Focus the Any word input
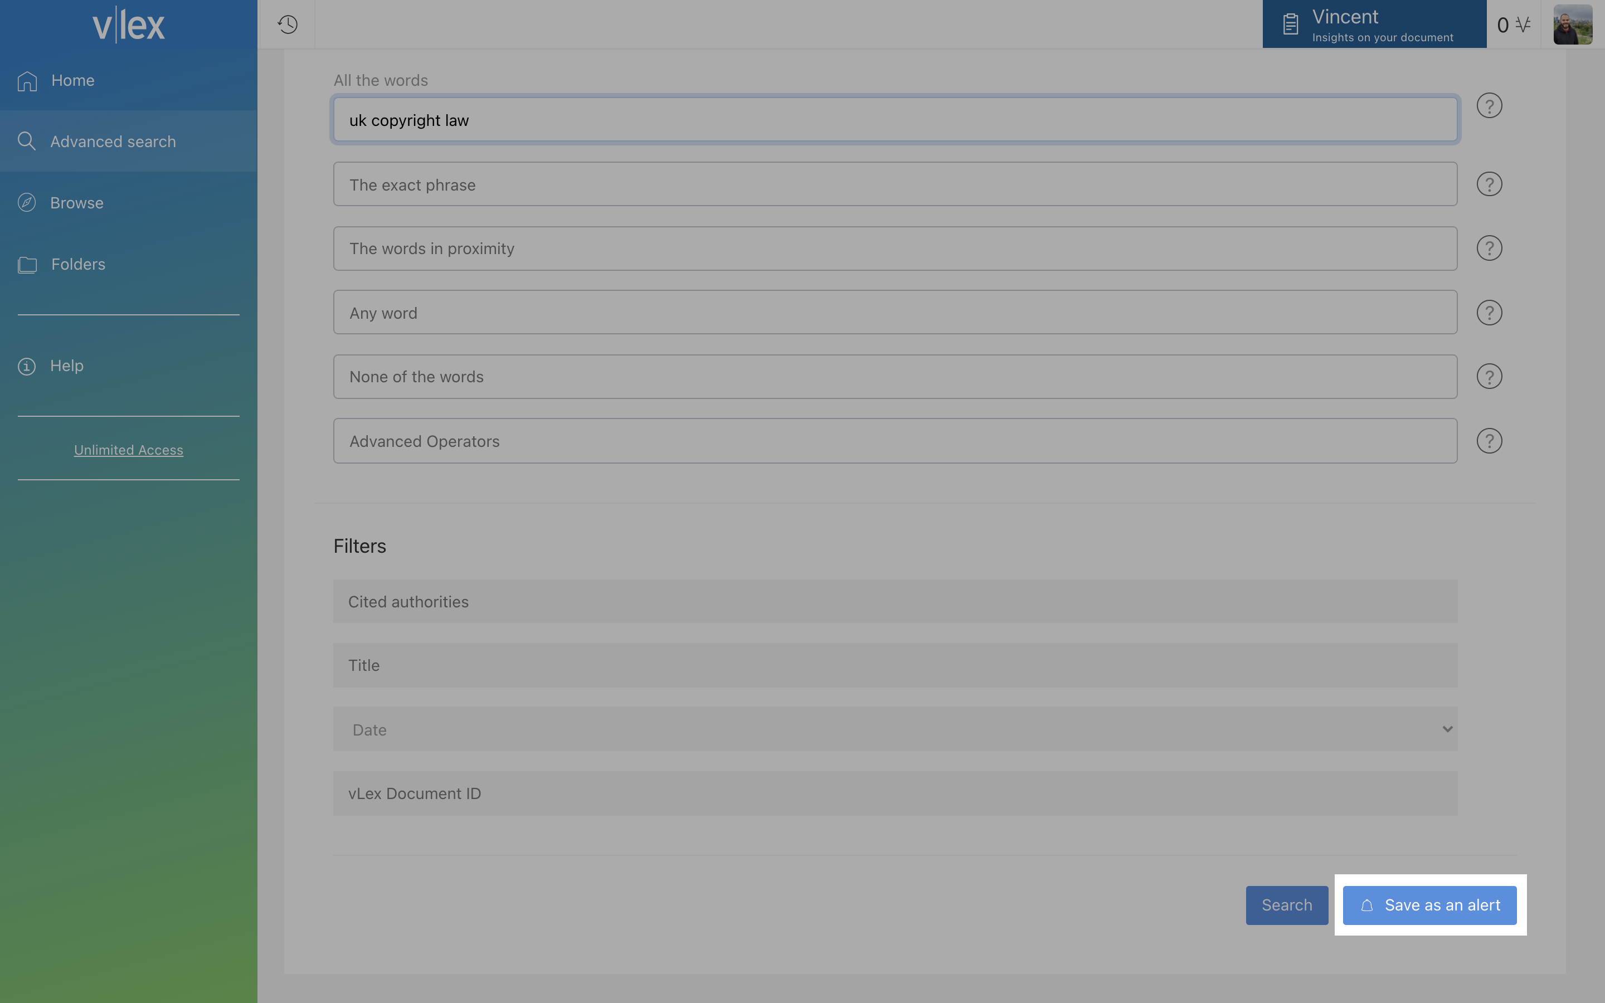This screenshot has height=1003, width=1605. click(896, 312)
